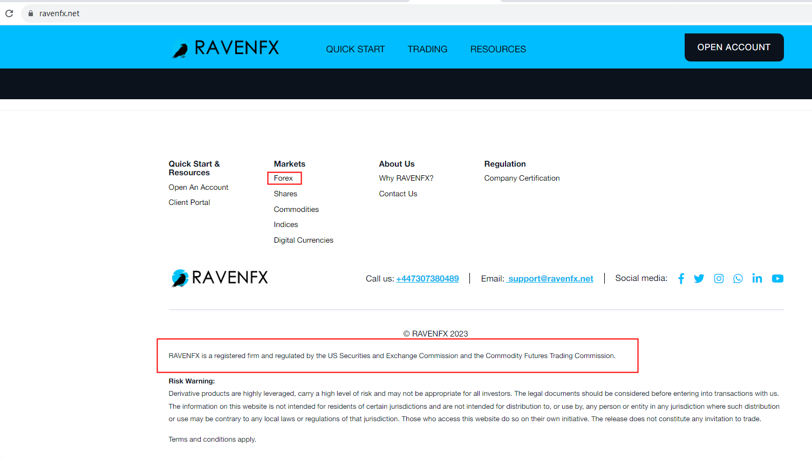
Task: Open the QUICK START menu
Action: [x=356, y=49]
